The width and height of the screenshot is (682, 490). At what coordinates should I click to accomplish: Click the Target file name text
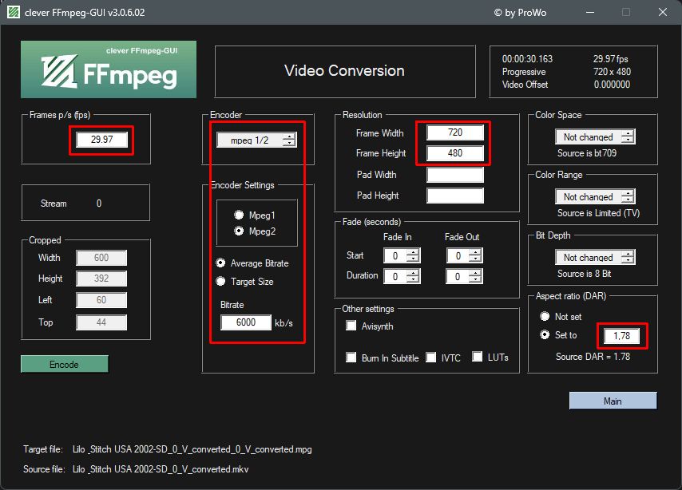click(x=192, y=449)
